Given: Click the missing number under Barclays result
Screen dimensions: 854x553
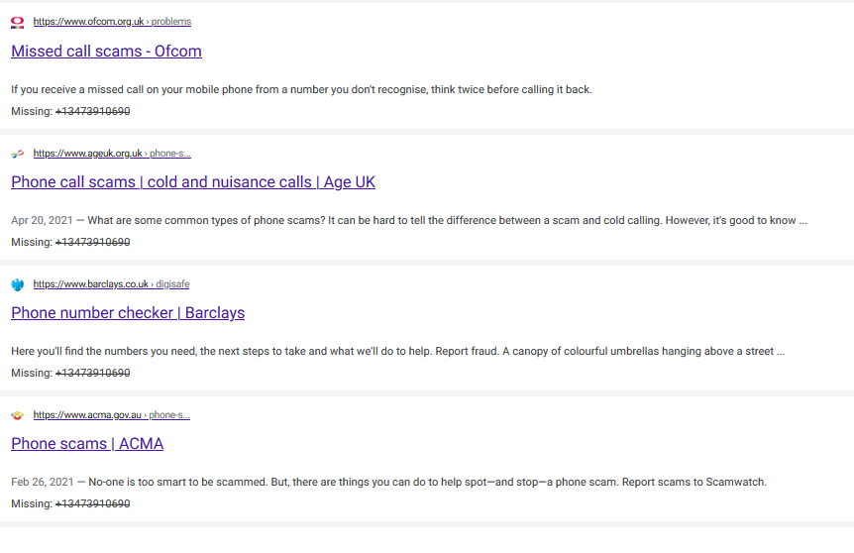Looking at the screenshot, I should tap(92, 373).
